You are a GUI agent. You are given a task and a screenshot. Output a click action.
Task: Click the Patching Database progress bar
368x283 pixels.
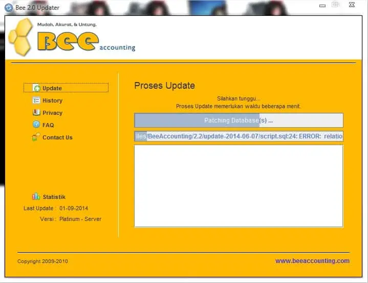pos(239,120)
